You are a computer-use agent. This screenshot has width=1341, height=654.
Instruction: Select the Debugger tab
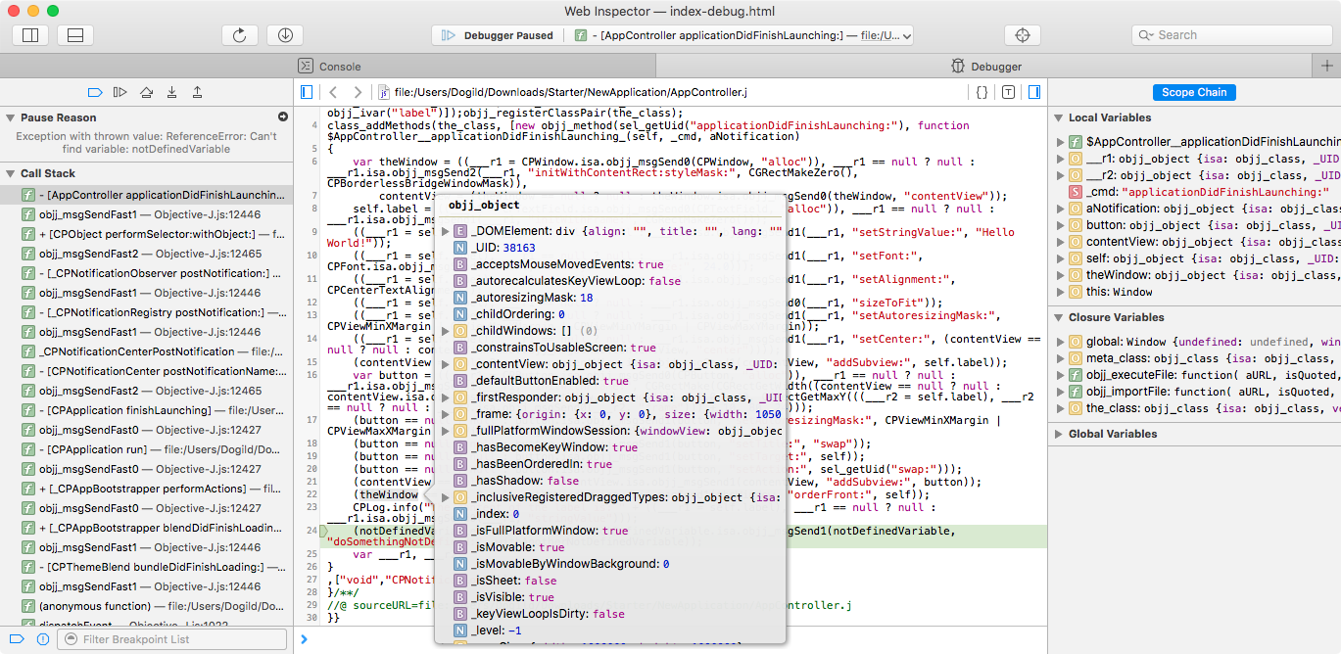click(985, 67)
